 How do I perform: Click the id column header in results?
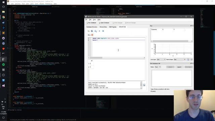click(x=92, y=61)
